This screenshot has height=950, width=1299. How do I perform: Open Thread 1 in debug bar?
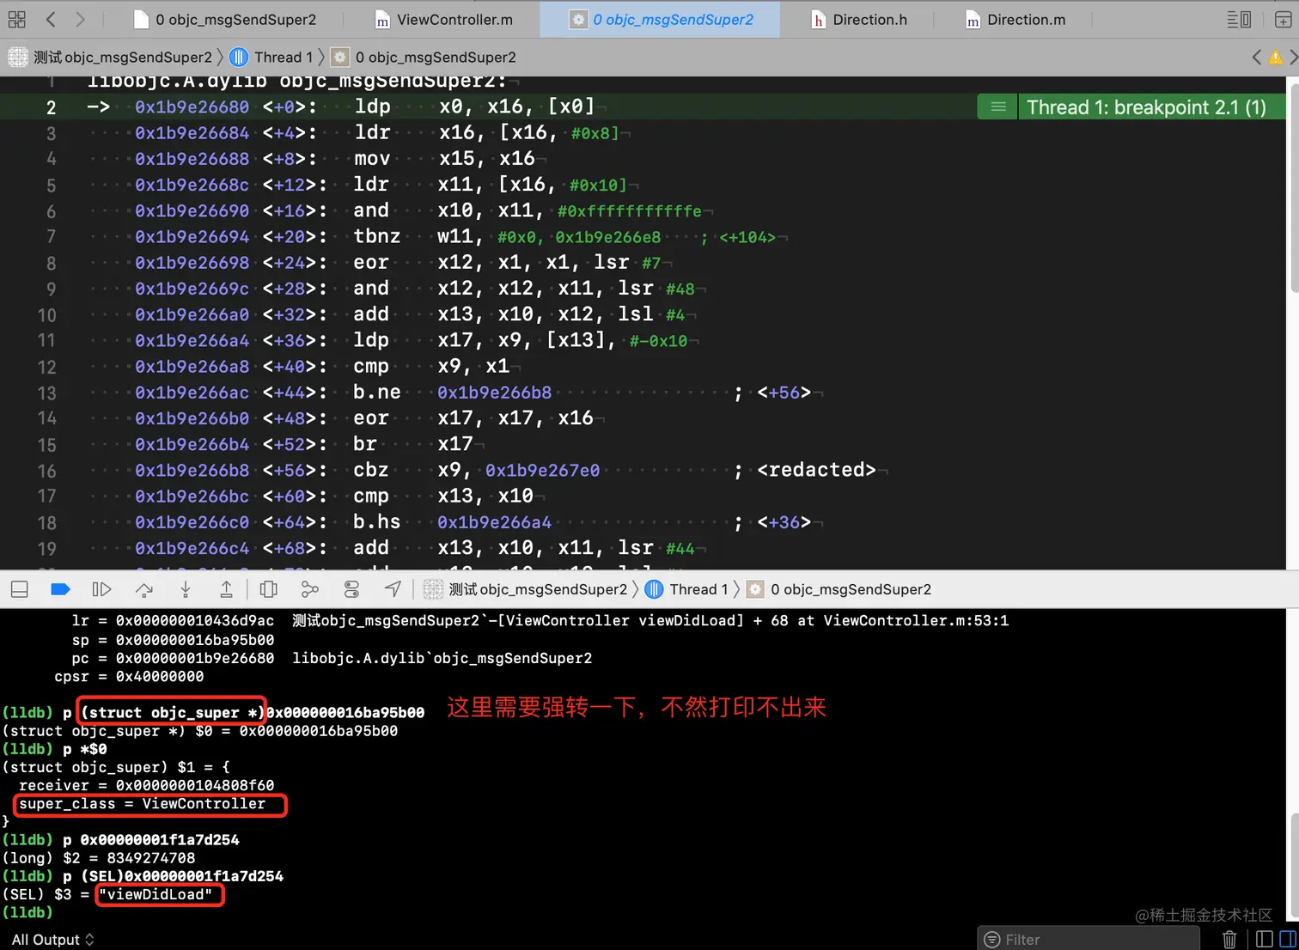686,589
